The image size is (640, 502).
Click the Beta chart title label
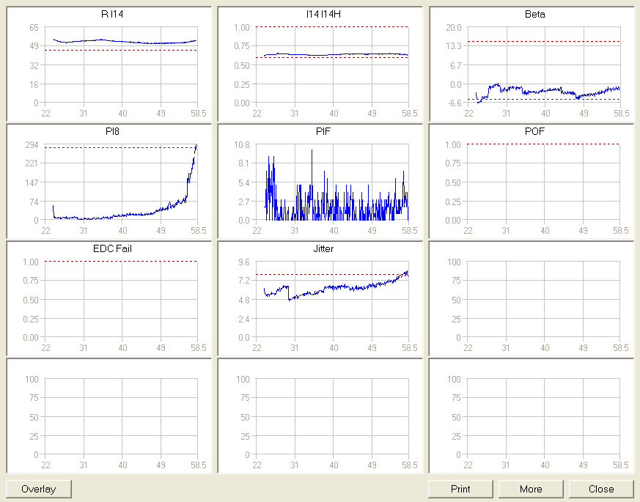tap(535, 14)
